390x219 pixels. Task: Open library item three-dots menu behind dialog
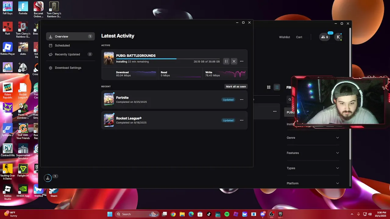pos(275,111)
